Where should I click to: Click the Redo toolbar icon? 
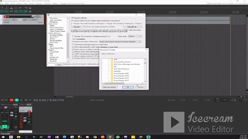click(x=25, y=8)
